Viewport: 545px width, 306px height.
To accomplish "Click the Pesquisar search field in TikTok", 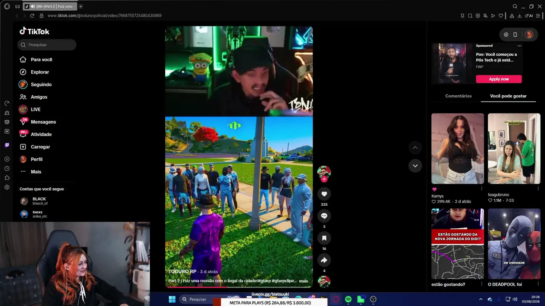I will click(x=47, y=45).
